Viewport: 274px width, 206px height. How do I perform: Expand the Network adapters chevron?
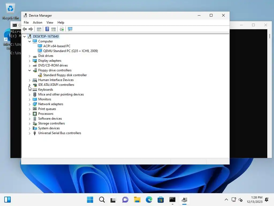point(29,104)
